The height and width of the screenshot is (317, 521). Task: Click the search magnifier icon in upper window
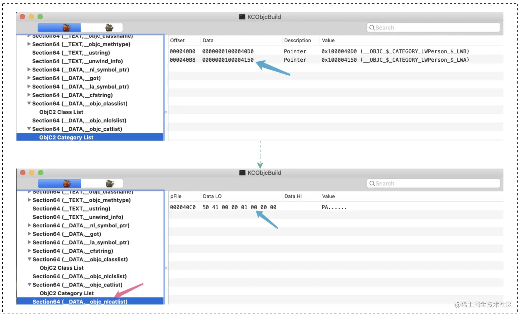[372, 28]
